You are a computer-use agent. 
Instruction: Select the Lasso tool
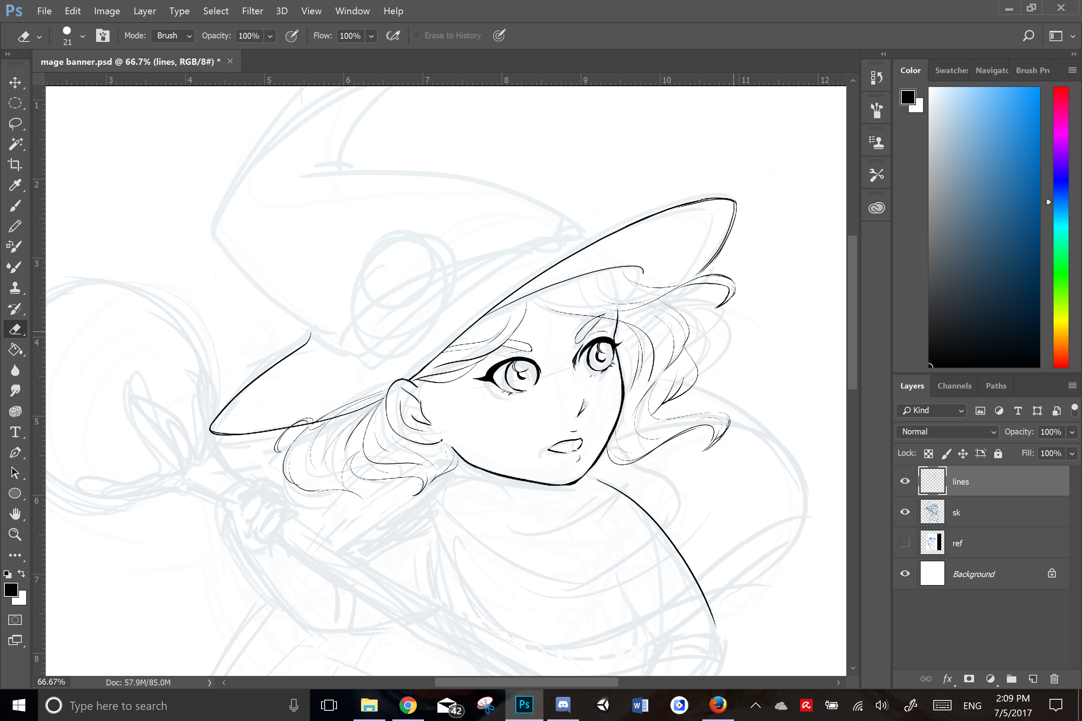click(x=15, y=123)
